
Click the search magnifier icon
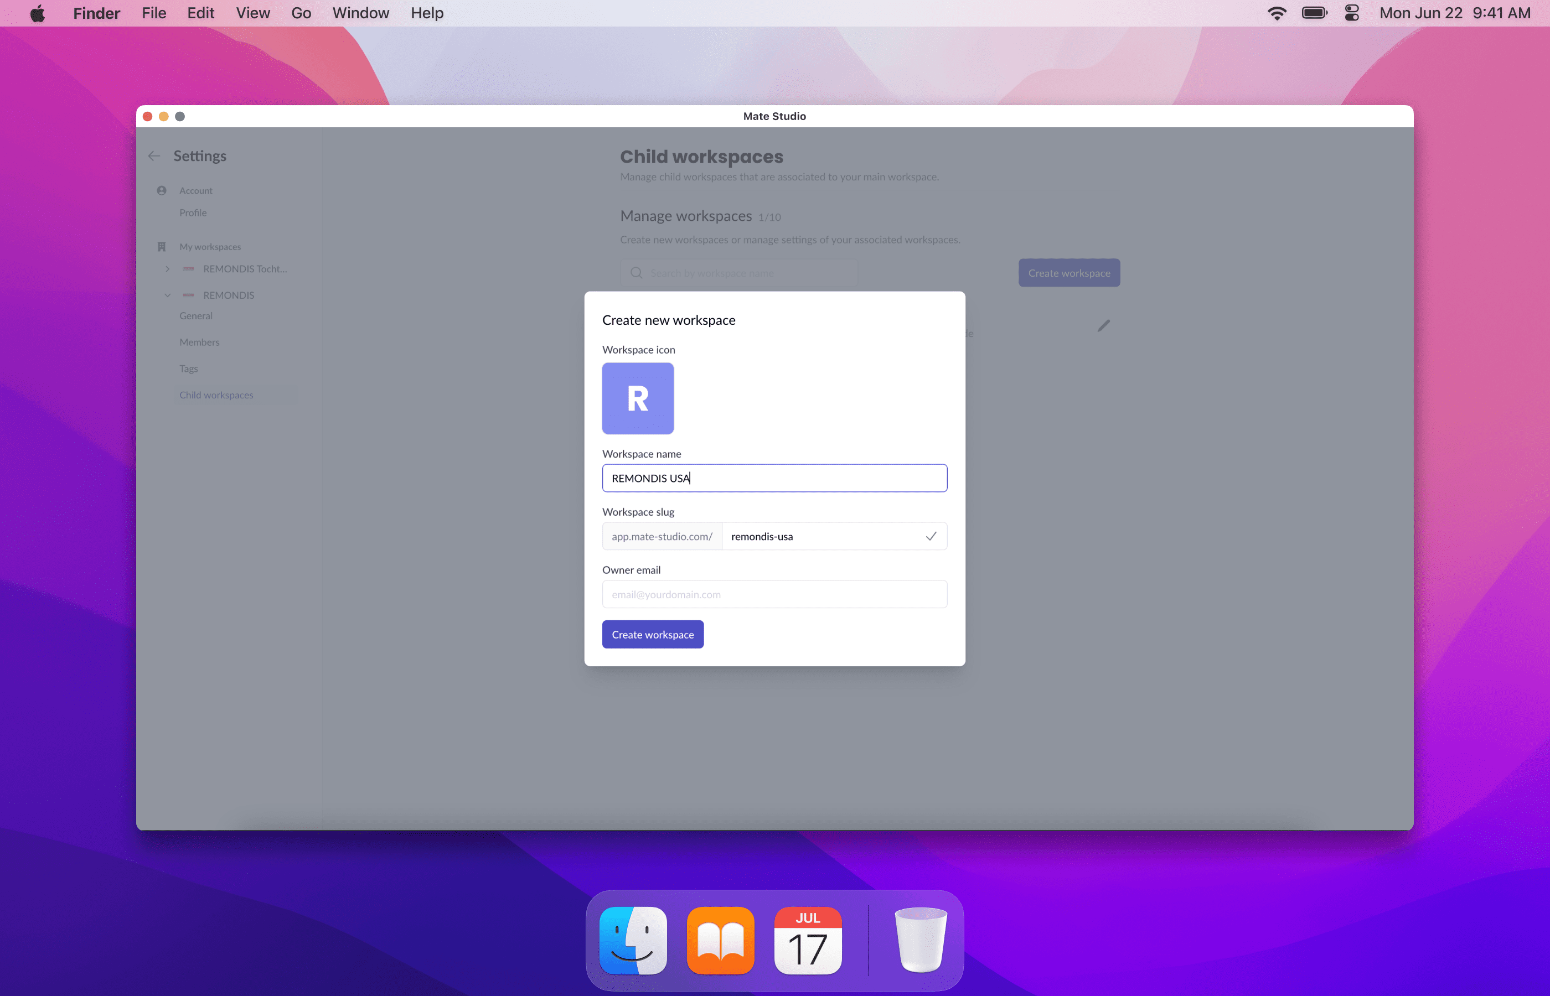click(636, 273)
